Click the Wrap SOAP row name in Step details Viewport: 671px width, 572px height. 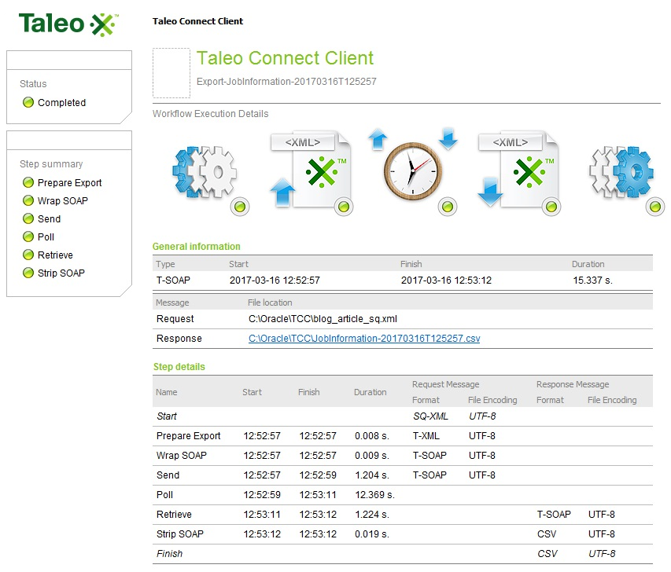coord(182,455)
